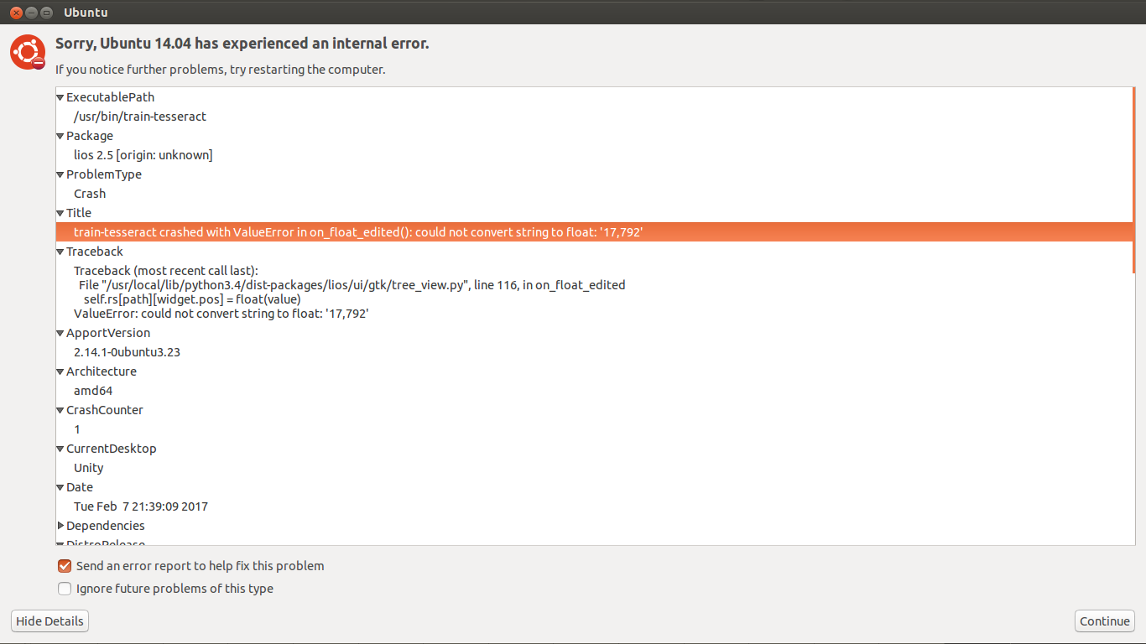Toggle 'Send an error report' checkbox
This screenshot has width=1146, height=644.
click(65, 566)
